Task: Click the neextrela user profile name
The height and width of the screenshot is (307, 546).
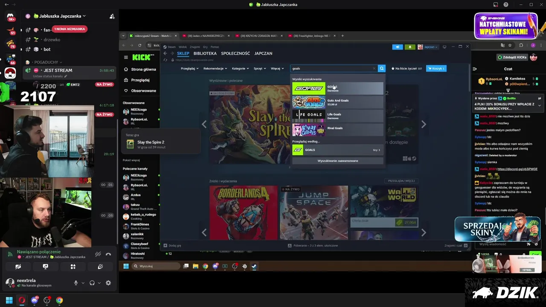Action: pos(26,281)
